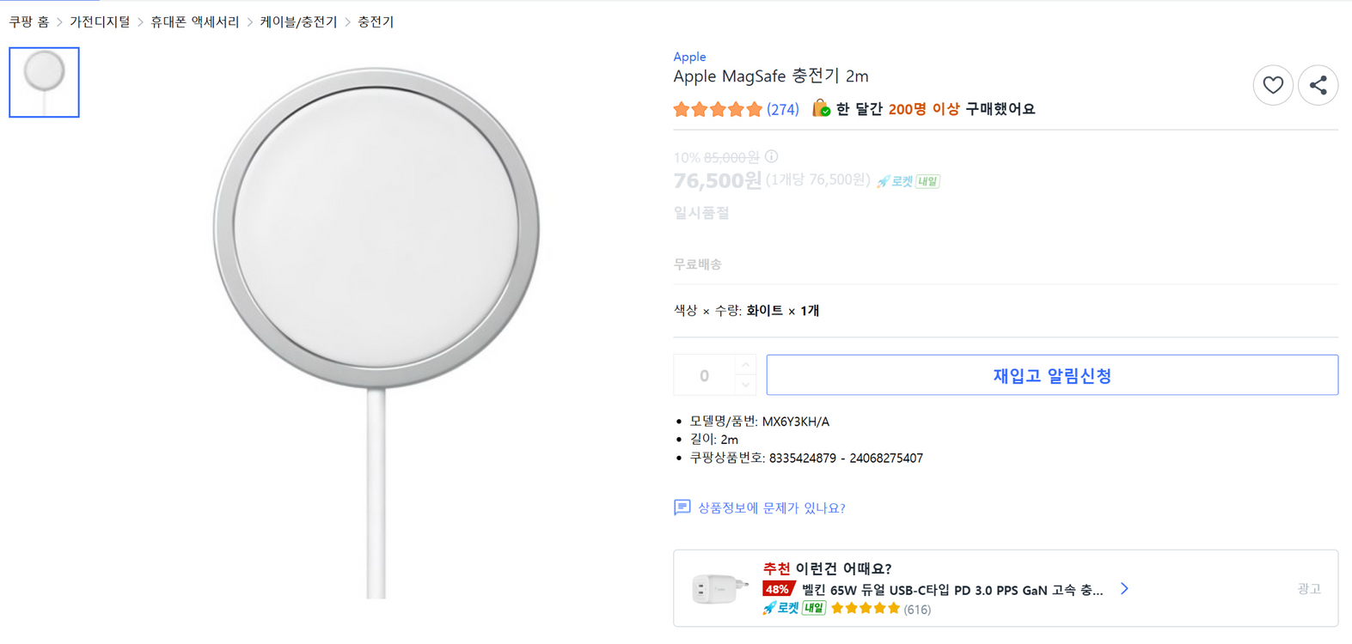Image resolution: width=1352 pixels, height=644 pixels.
Task: Navigate to 케이블/충전기 breadcrumb
Action: click(298, 21)
